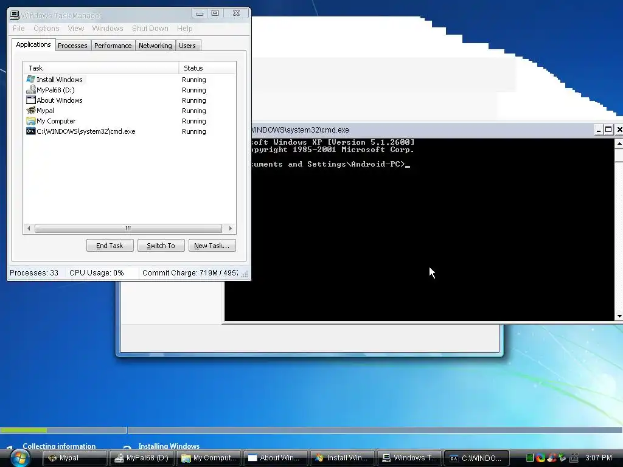Select the Install Windows task icon

click(x=30, y=80)
